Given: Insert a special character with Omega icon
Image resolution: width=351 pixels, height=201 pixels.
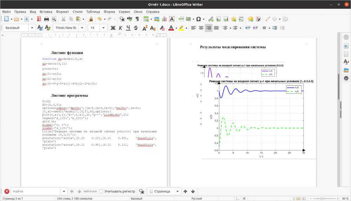Looking at the screenshot, I should 198,19.
